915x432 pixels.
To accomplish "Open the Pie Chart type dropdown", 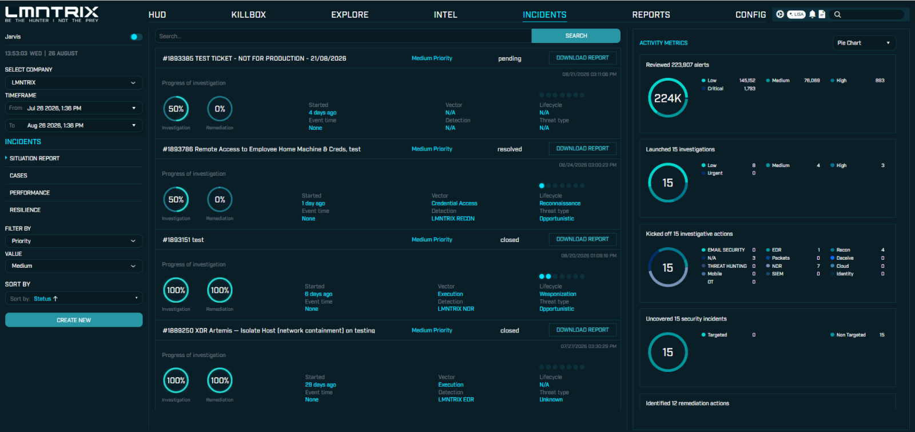I will point(864,43).
